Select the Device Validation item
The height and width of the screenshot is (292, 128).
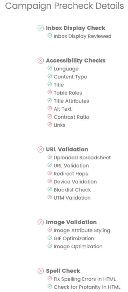(x=75, y=182)
